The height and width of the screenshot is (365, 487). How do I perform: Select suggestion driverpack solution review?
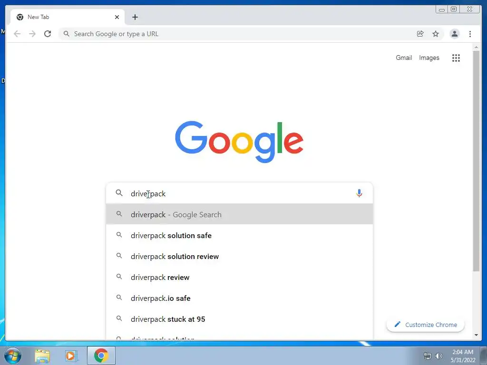pyautogui.click(x=239, y=256)
